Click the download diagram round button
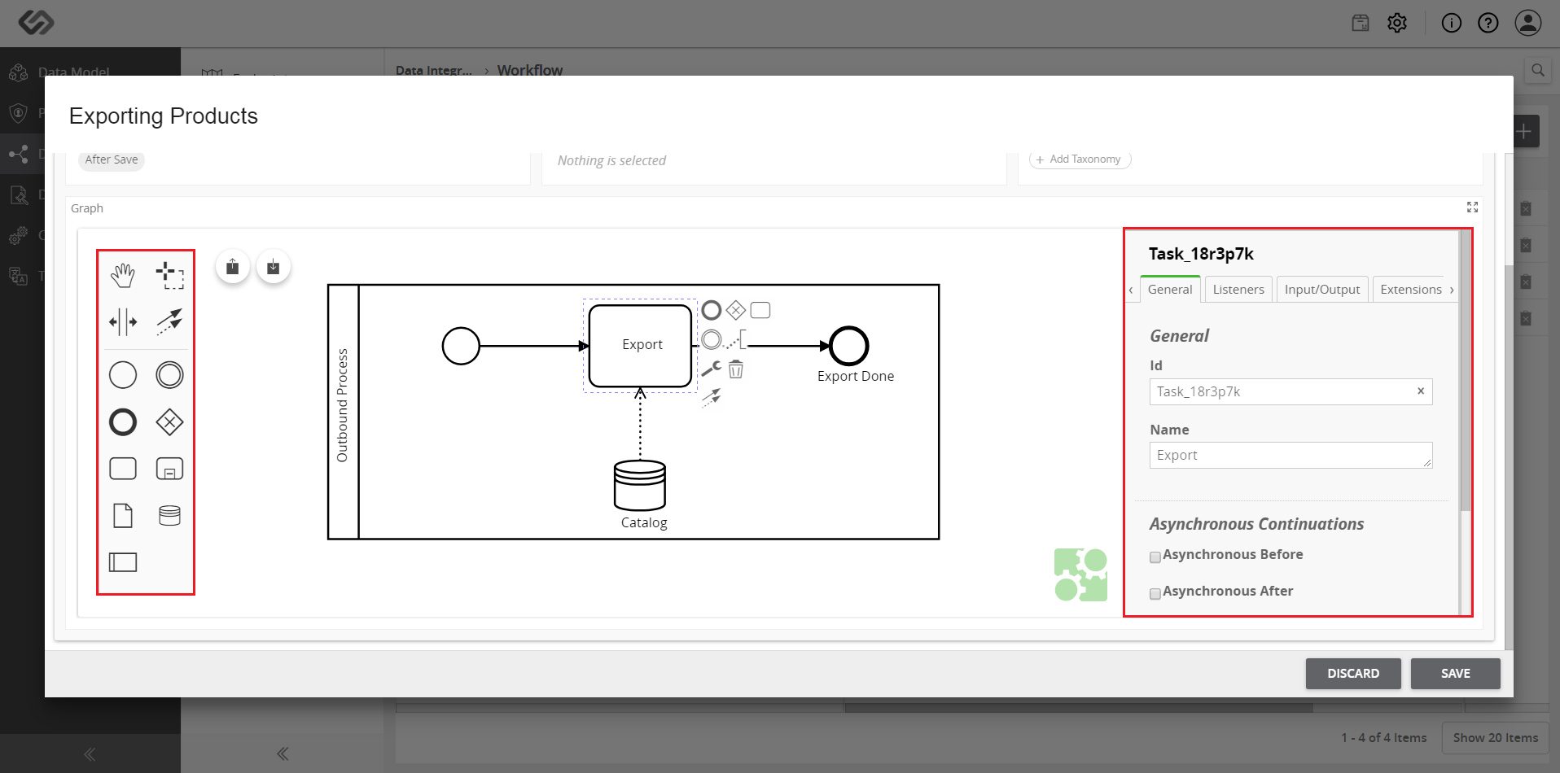The image size is (1560, 773). click(x=274, y=267)
